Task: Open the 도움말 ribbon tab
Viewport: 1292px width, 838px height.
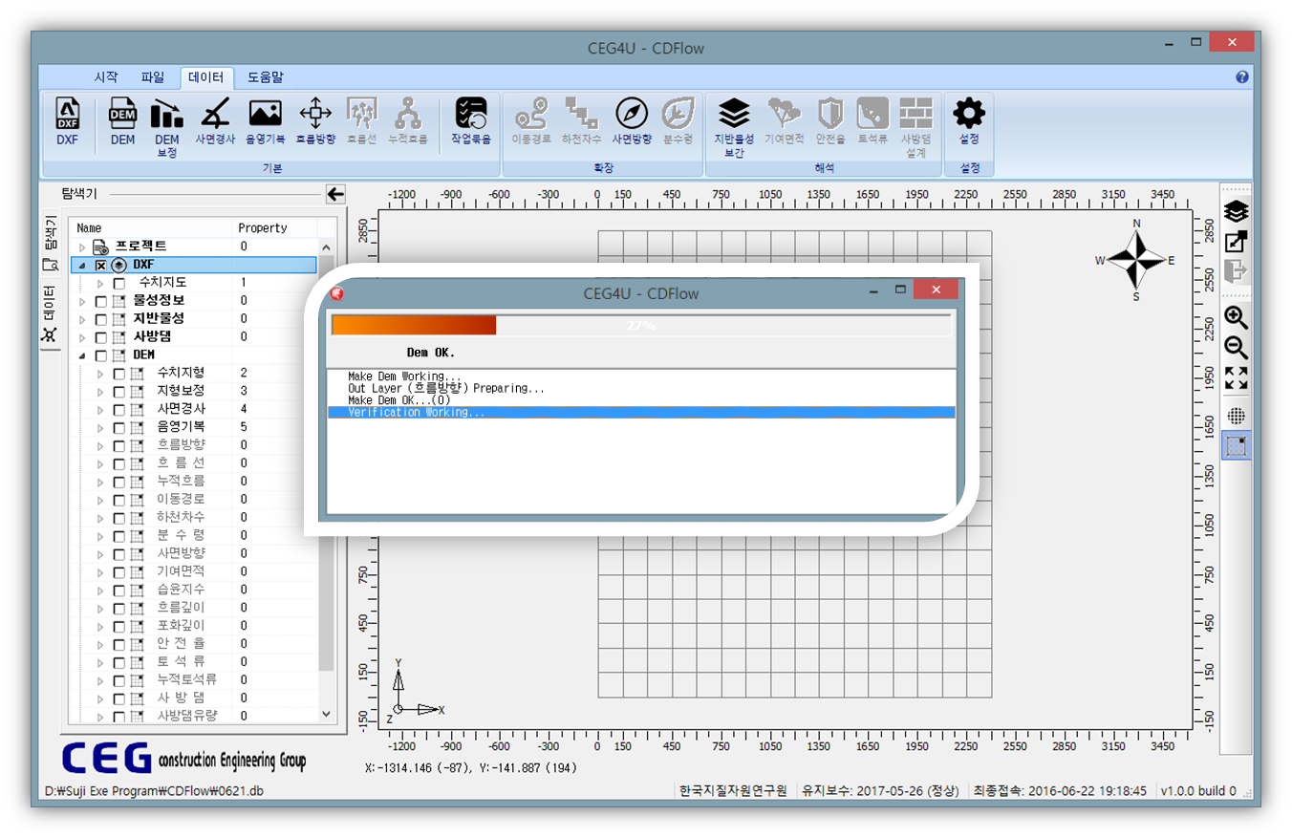Action: pyautogui.click(x=265, y=77)
